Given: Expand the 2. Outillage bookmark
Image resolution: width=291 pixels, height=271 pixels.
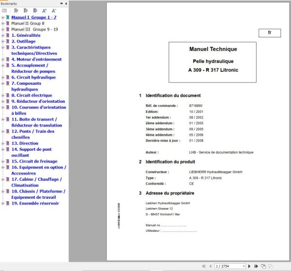Looking at the screenshot, I should coord(3,41).
